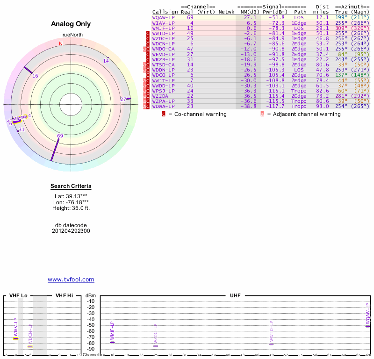Click the co-channel warning icon beside WWTD-LP
374x359 pixels.
point(148,34)
